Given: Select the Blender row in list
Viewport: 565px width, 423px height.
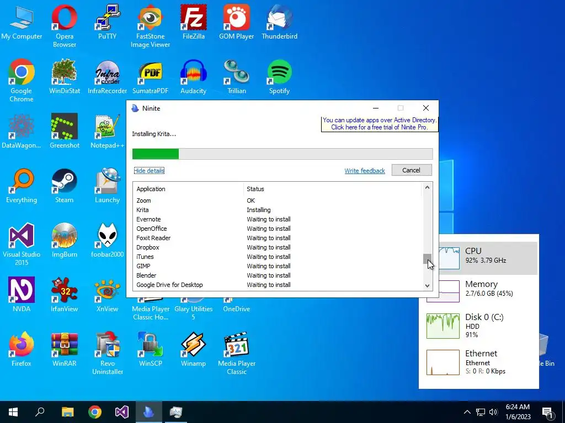Looking at the screenshot, I should click(278, 275).
